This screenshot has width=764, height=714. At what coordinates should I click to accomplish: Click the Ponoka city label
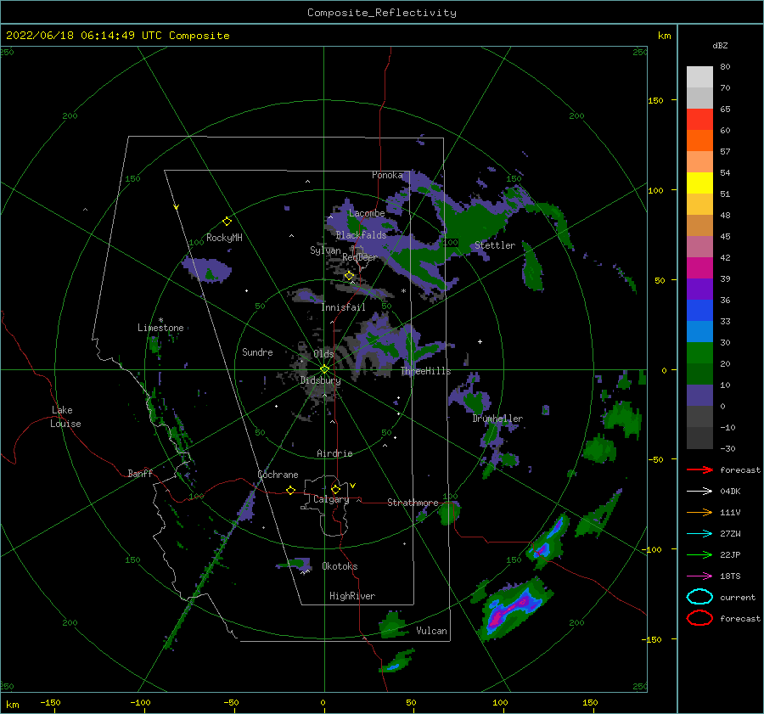(387, 175)
